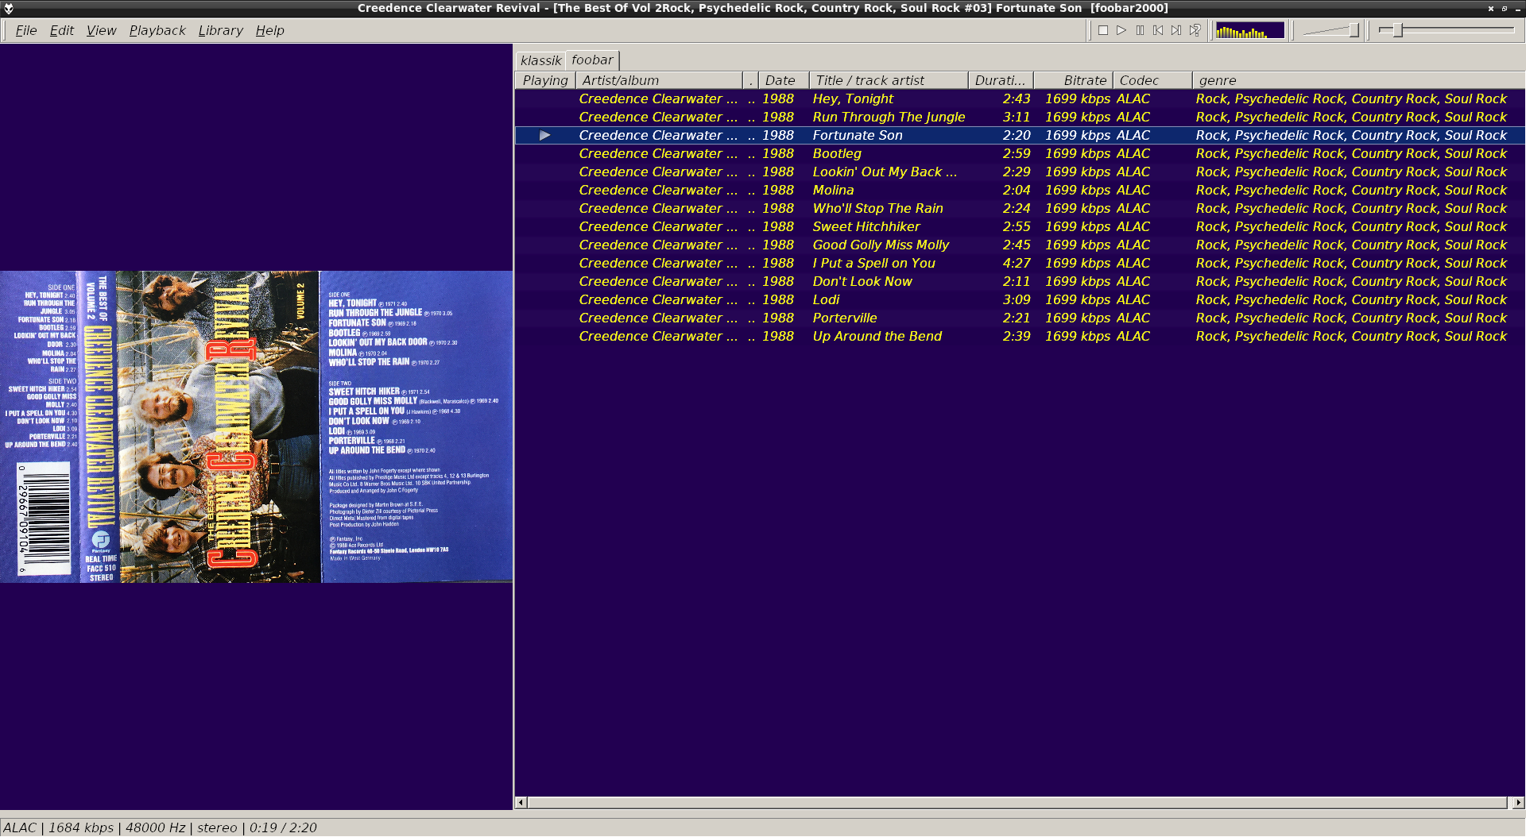Click the 4:27 duration cell
Viewport: 1526px width, 837px height.
(1017, 263)
